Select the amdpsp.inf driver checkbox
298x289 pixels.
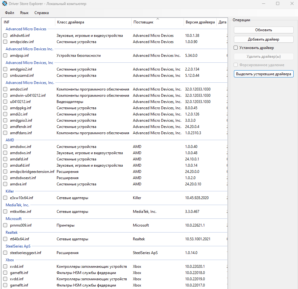(5, 56)
